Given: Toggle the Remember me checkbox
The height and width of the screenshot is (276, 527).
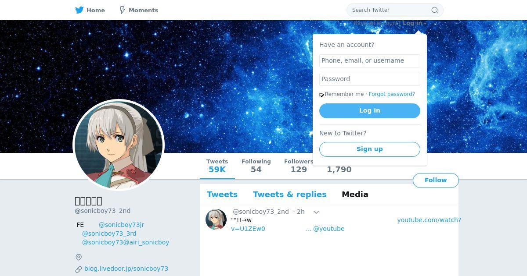Looking at the screenshot, I should (x=321, y=95).
